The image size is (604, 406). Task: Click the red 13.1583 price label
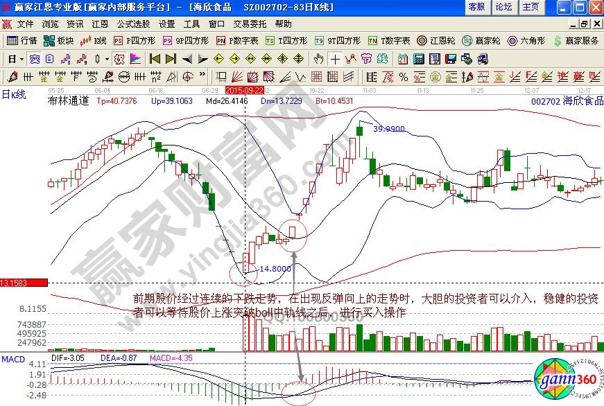tap(24, 283)
